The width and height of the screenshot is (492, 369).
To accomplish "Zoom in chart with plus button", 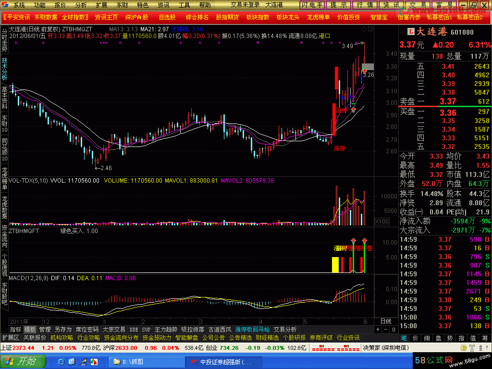I will (x=378, y=330).
